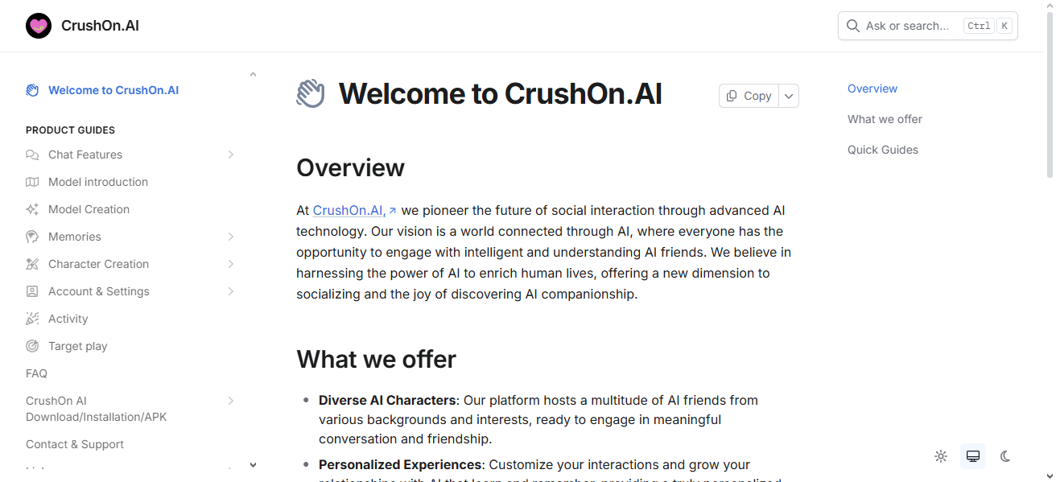Click the Character Creation tools icon
This screenshot has width=1056, height=482.
point(32,264)
